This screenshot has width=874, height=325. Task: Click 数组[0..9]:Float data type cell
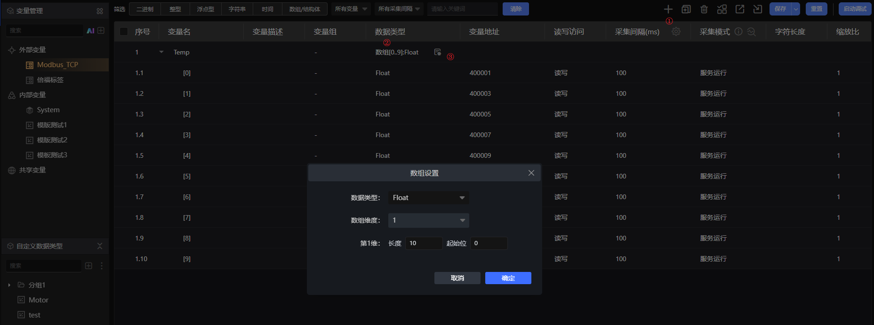point(397,52)
